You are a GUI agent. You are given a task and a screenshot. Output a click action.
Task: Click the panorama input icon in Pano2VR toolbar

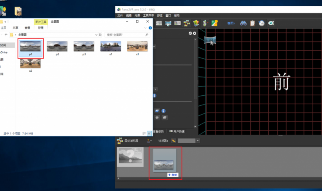click(x=168, y=23)
